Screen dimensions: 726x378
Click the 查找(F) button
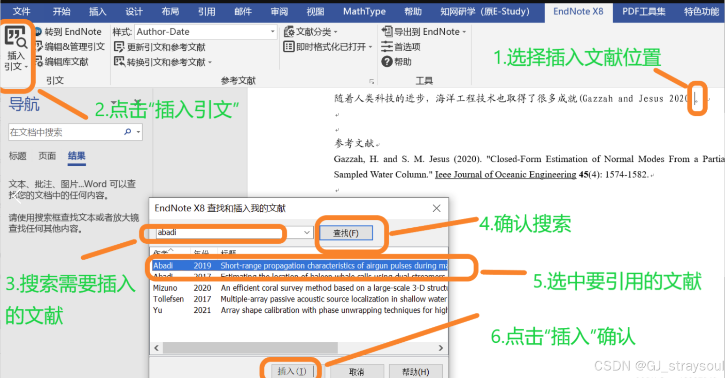point(346,233)
